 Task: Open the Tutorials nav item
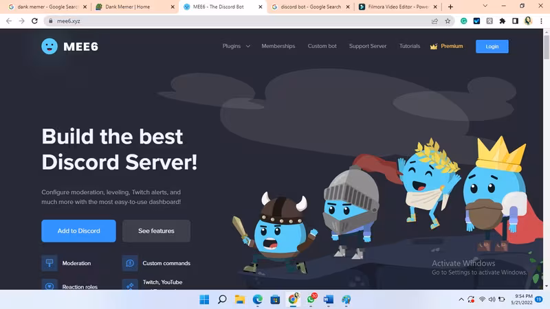point(410,46)
